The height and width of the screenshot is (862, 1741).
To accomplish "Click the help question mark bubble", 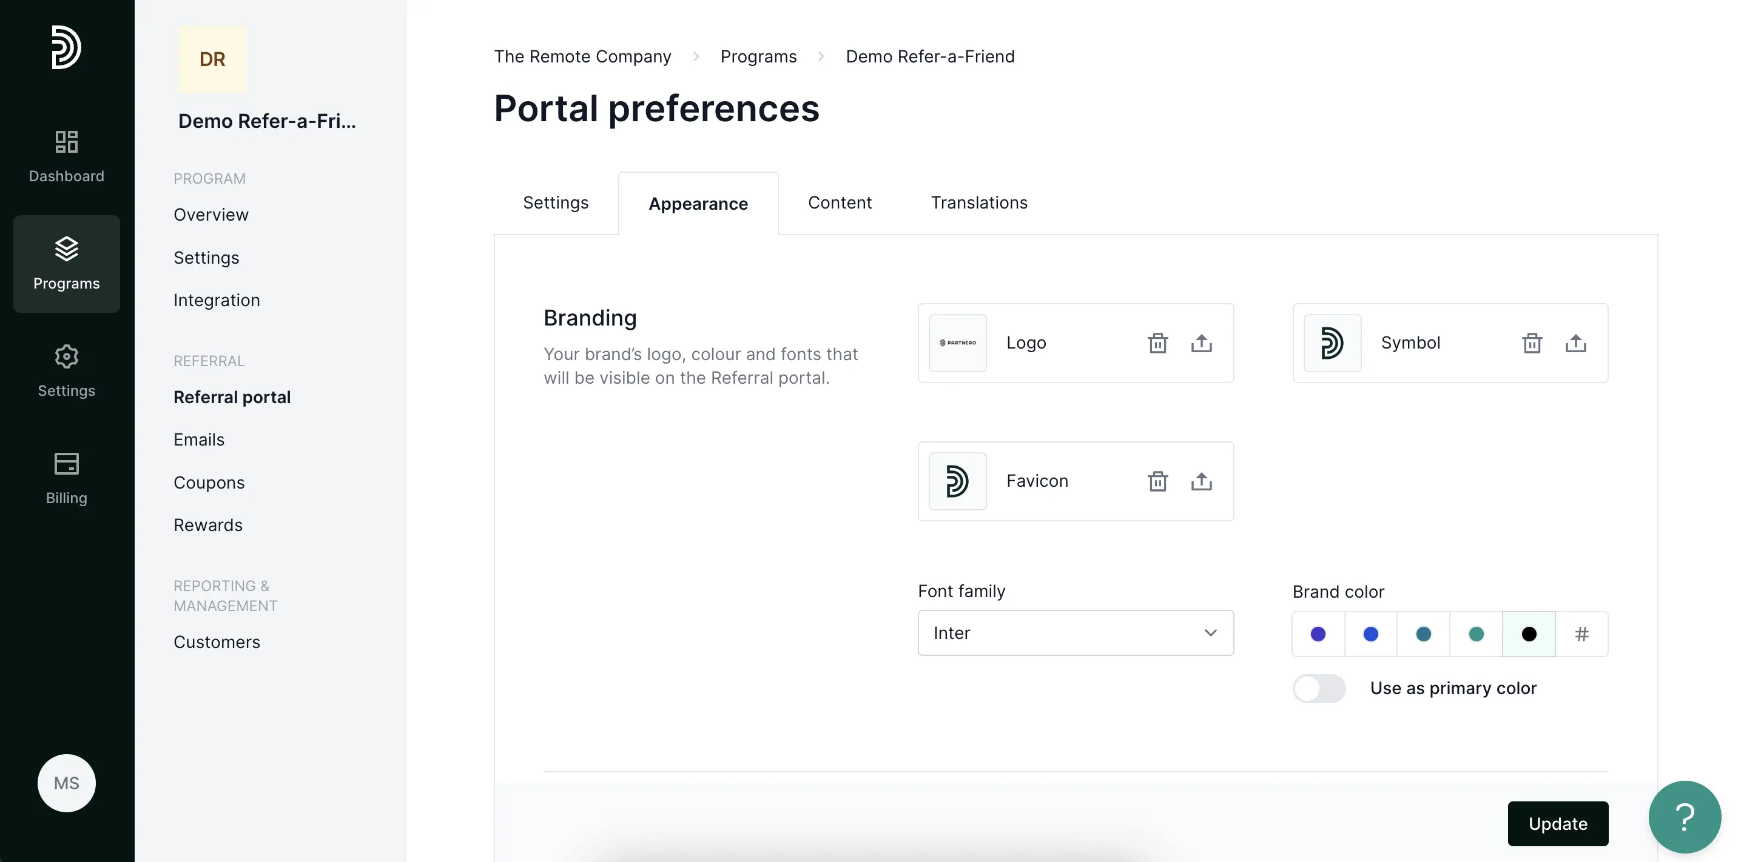I will click(x=1684, y=817).
